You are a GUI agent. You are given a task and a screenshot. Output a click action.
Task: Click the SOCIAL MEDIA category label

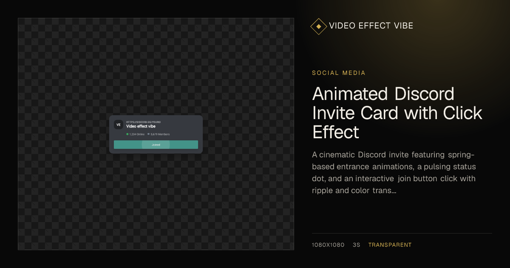click(x=339, y=73)
